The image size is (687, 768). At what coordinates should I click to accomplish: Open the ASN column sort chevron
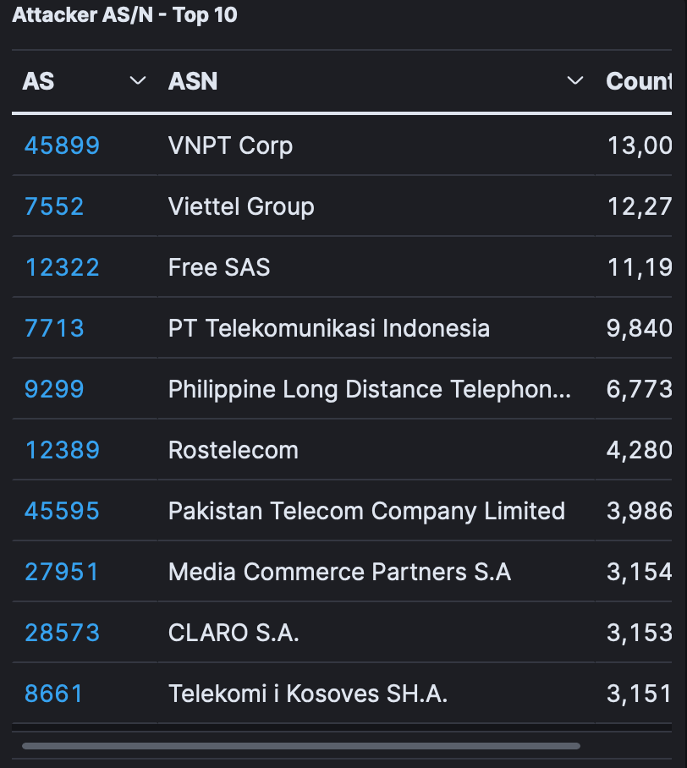[575, 81]
